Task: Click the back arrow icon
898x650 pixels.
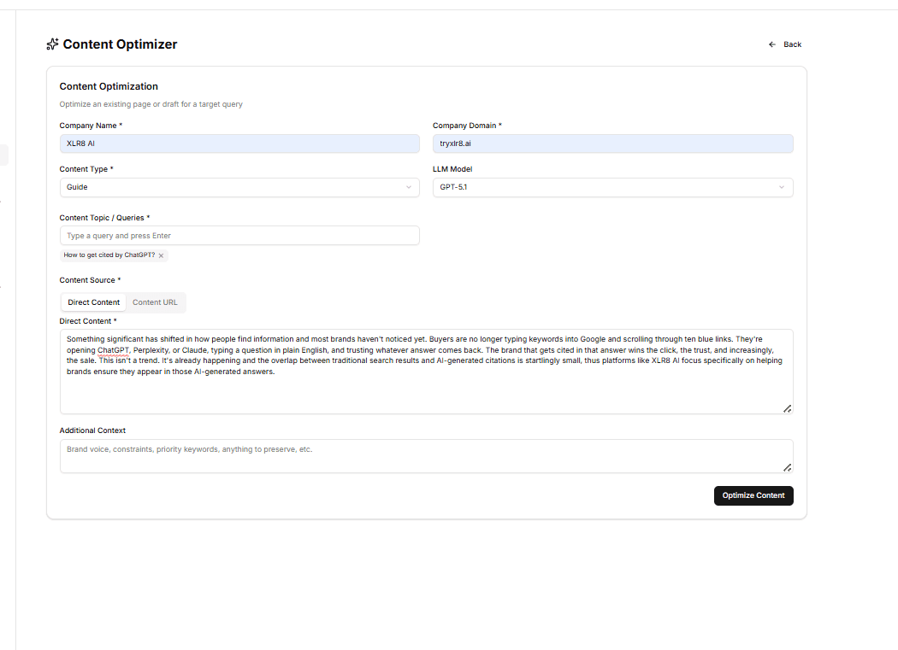Action: pos(772,44)
